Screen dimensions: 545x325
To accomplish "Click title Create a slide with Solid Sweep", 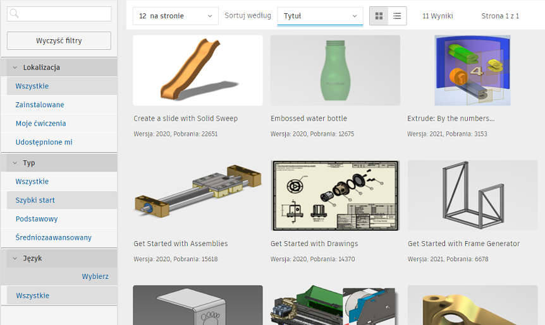I will pos(186,119).
